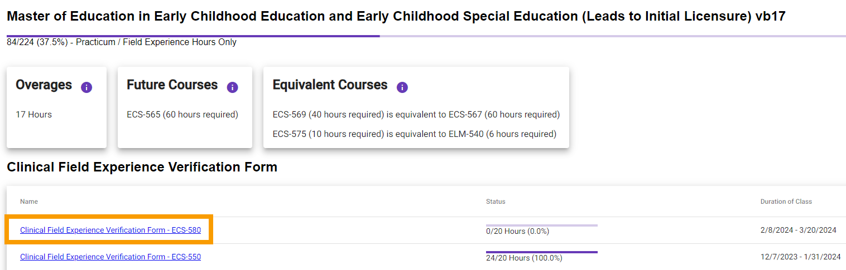Select the Duration of Class column header
846x270 pixels.
(786, 202)
